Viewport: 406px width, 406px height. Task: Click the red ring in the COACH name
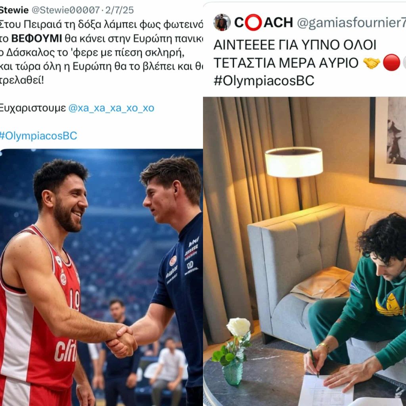click(x=253, y=23)
